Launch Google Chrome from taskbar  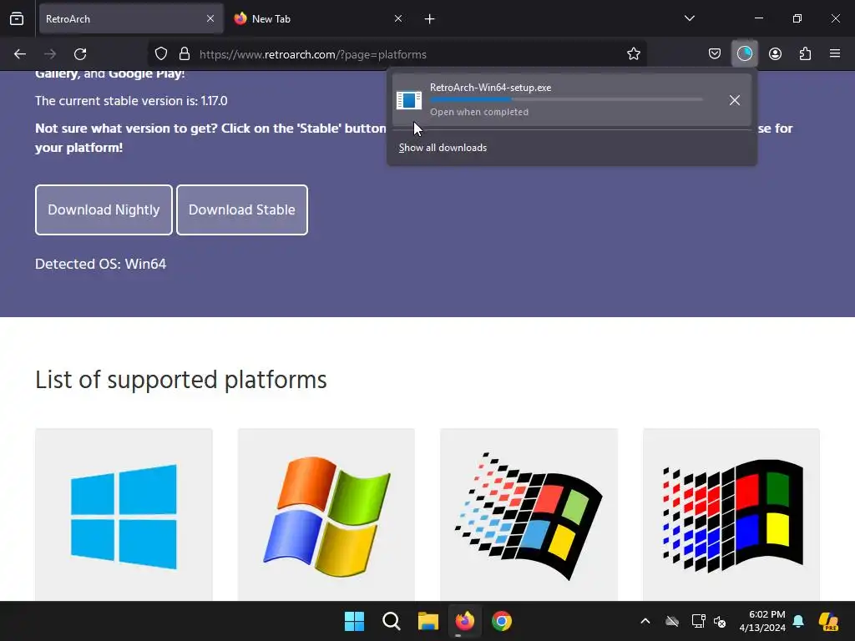pyautogui.click(x=502, y=621)
